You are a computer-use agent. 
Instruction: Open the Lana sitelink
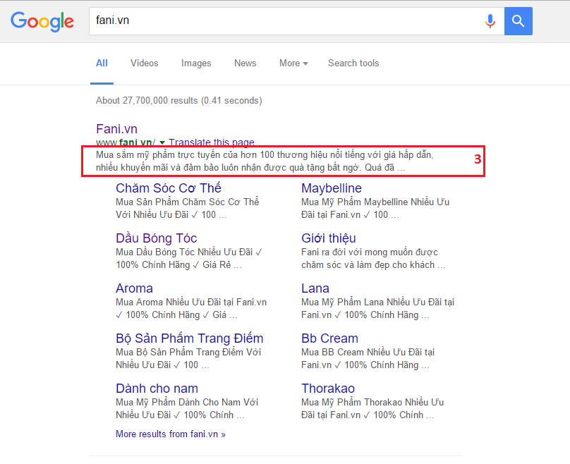pos(315,288)
